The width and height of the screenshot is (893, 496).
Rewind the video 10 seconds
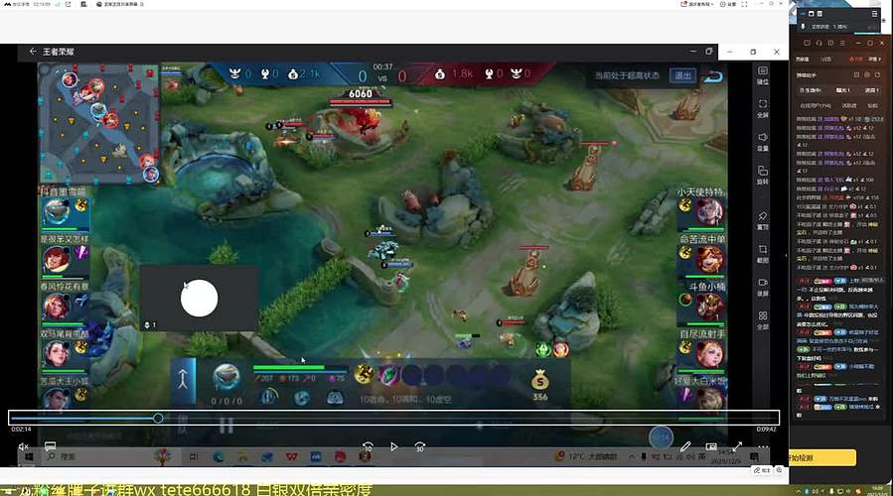coord(368,447)
